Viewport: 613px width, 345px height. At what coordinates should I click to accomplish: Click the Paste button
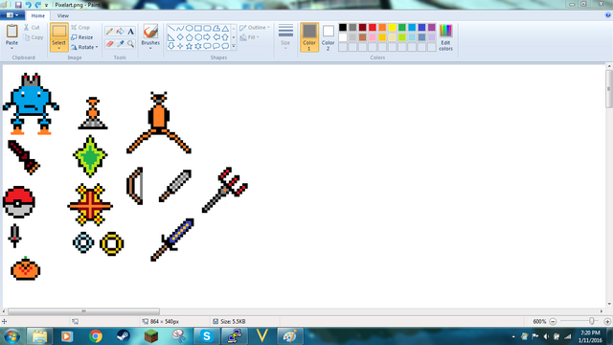click(11, 37)
